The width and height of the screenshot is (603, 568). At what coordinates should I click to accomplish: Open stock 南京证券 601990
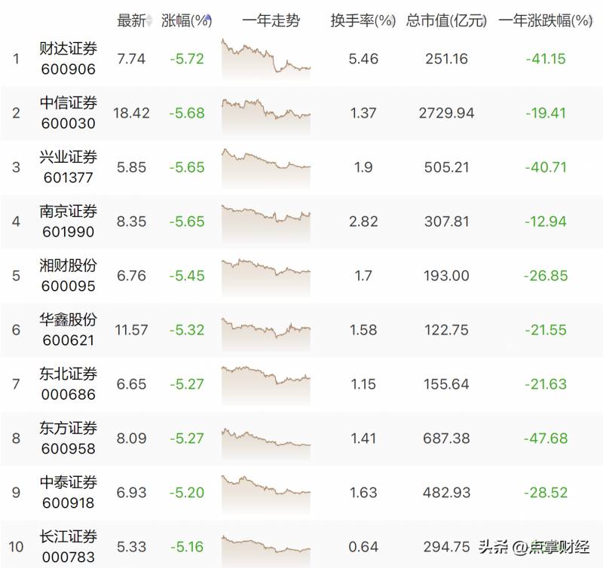68,221
